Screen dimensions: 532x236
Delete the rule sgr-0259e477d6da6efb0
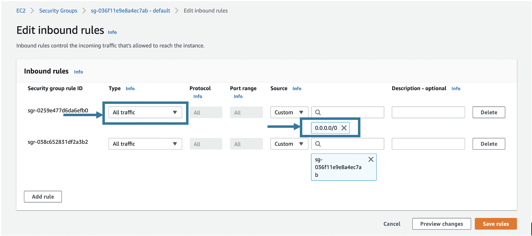pyautogui.click(x=489, y=112)
